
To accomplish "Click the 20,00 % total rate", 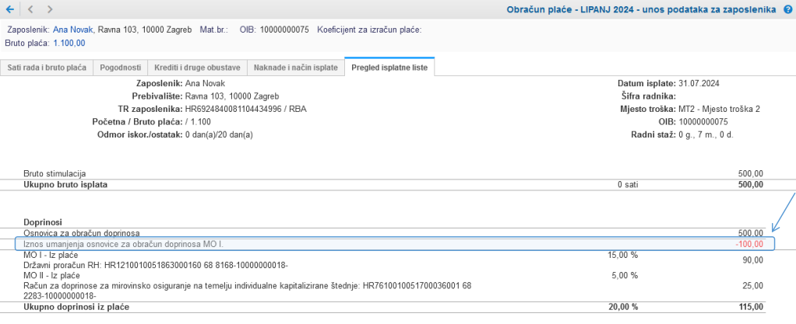I will 623,307.
